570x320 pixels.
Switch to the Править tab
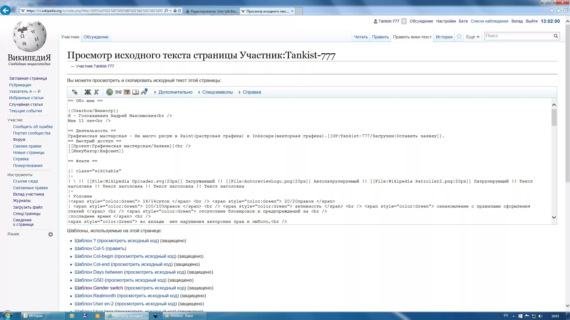380,37
